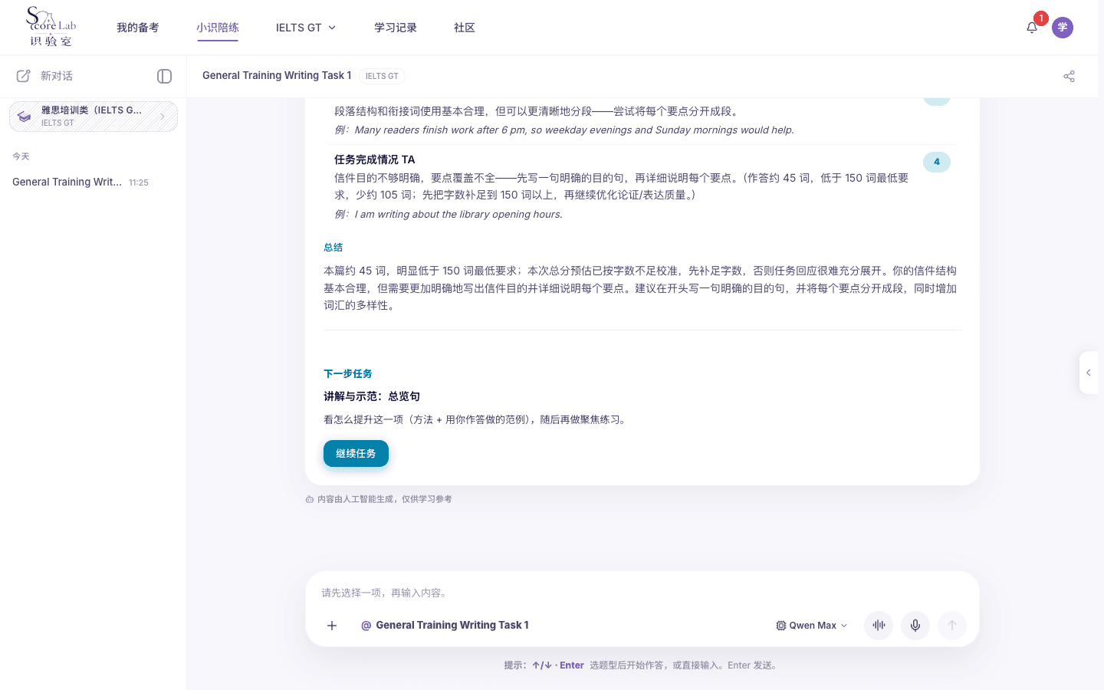
Task: Expand the right side panel chevron
Action: [1089, 373]
